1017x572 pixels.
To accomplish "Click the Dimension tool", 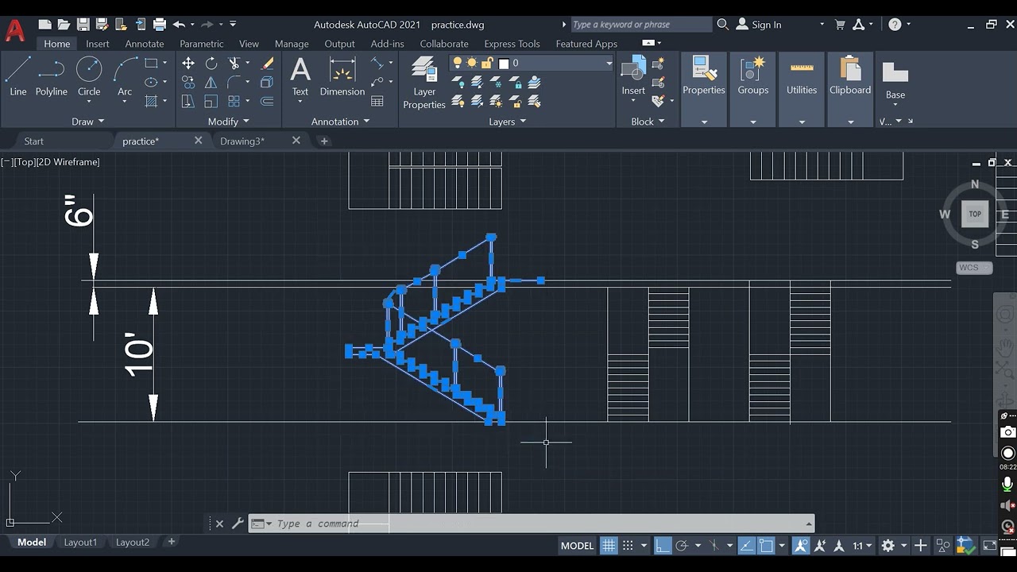I will coord(342,76).
